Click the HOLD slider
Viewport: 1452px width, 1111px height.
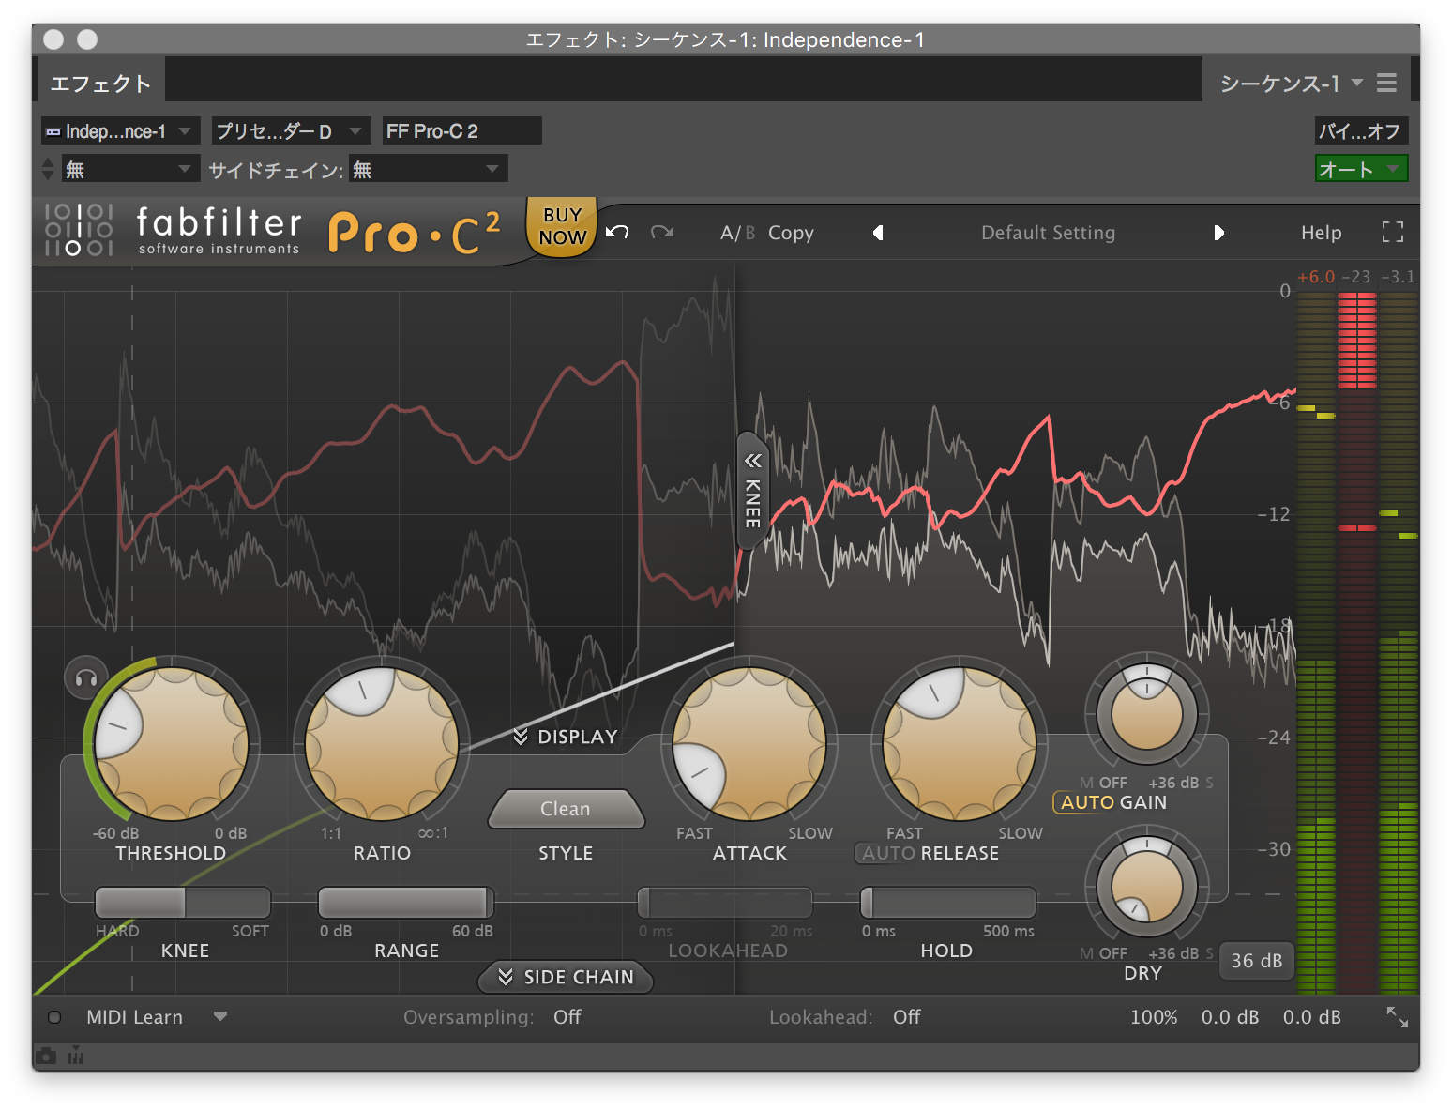(947, 903)
